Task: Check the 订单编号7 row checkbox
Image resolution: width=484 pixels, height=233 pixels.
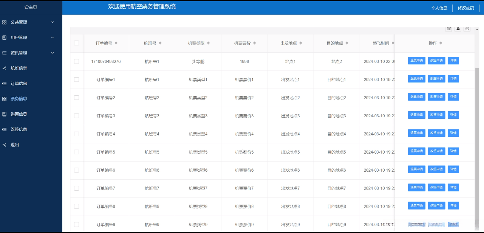Action: click(x=77, y=188)
